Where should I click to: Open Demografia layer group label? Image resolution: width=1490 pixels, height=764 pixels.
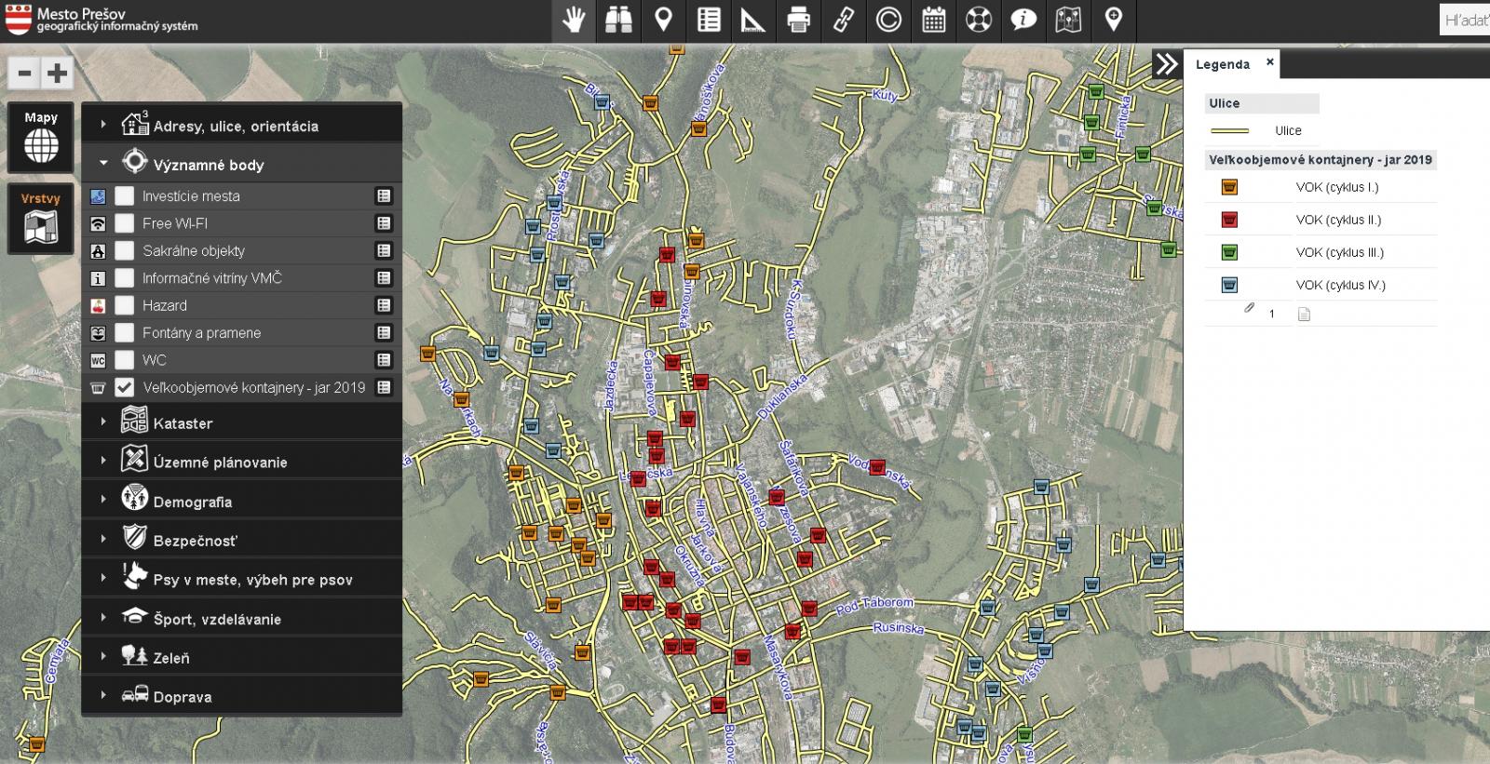[193, 502]
